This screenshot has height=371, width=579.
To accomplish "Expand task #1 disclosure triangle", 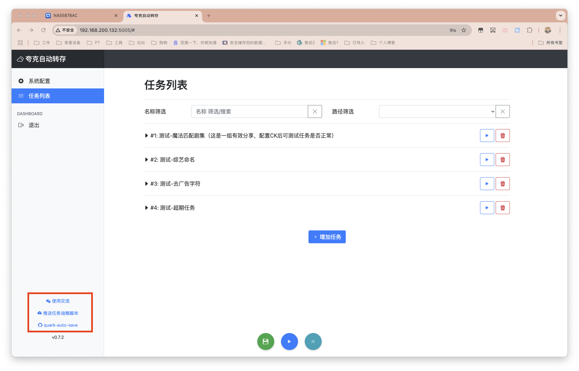I will point(146,136).
